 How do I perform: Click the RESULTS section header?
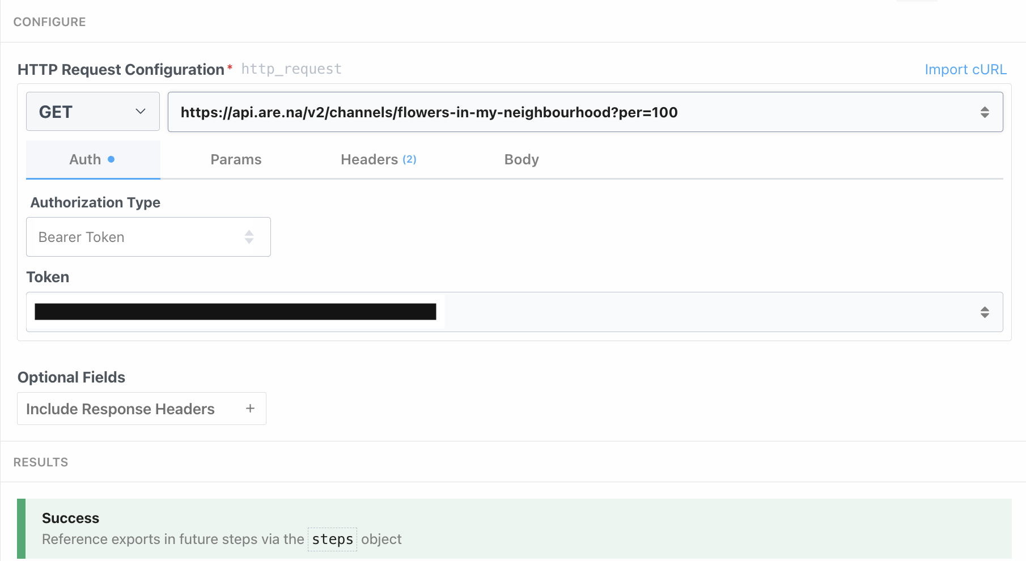40,461
